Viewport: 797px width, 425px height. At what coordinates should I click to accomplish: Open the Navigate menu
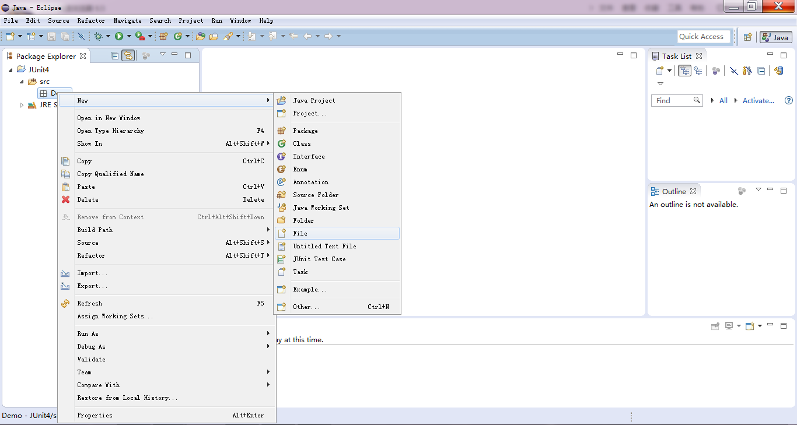tap(128, 20)
